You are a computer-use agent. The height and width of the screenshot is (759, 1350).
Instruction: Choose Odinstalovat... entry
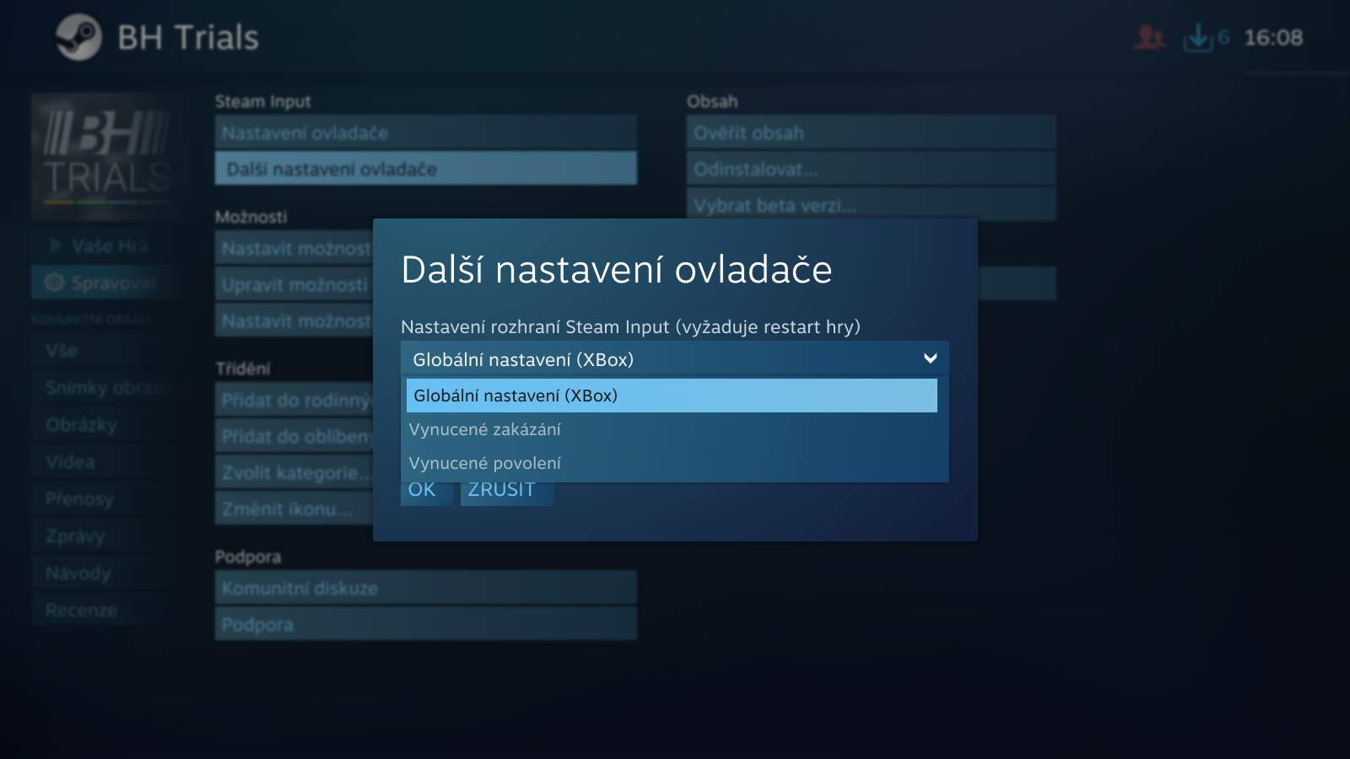tap(871, 169)
